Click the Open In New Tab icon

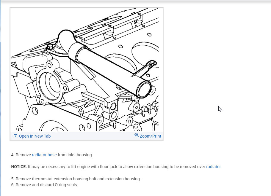pos(15,136)
